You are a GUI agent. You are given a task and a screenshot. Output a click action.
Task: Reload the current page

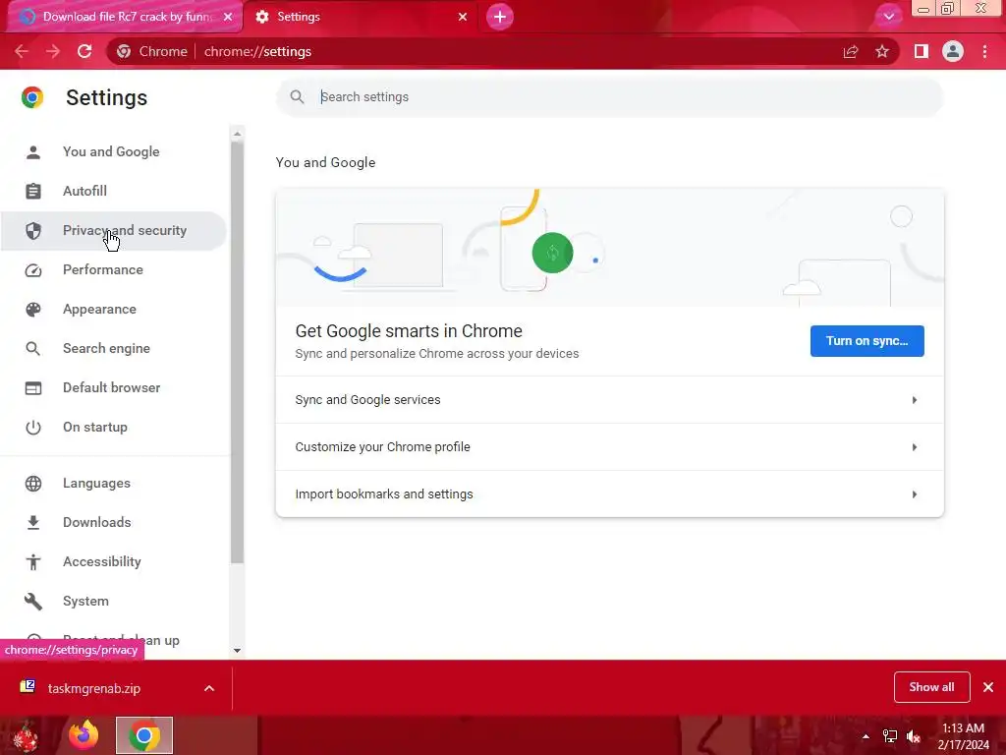point(84,51)
